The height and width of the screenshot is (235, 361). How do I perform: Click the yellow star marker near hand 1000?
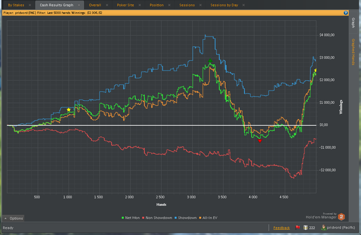[x=69, y=110]
